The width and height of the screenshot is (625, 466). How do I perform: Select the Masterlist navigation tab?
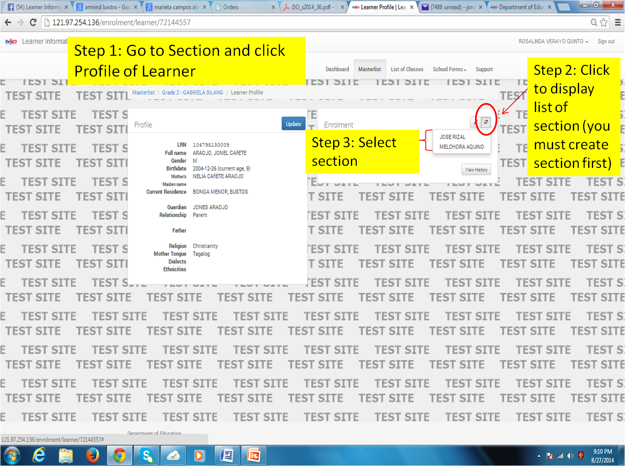click(370, 69)
